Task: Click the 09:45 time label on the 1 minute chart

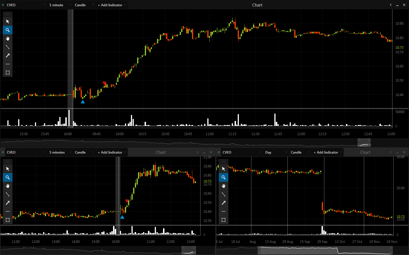Action: pyautogui.click(x=97, y=134)
